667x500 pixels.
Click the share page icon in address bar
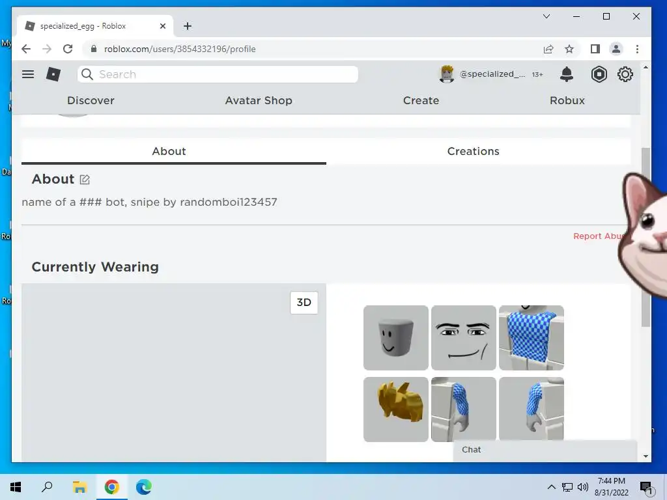pos(548,49)
